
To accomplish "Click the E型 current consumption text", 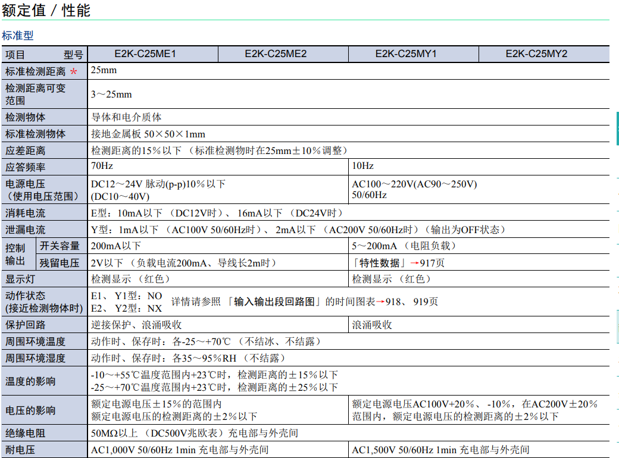I will [x=216, y=214].
